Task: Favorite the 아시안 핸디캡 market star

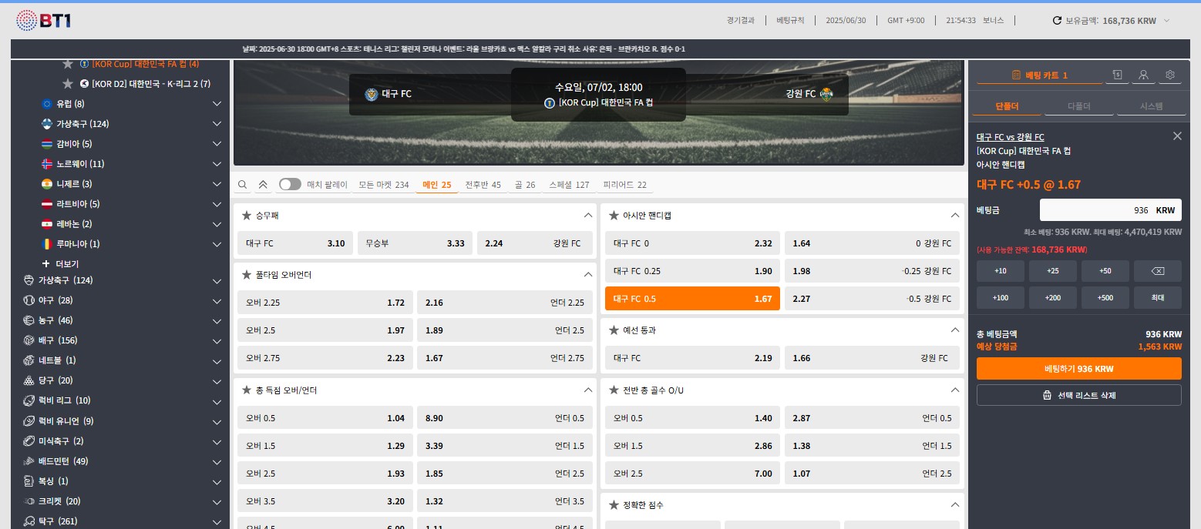Action: click(x=614, y=216)
